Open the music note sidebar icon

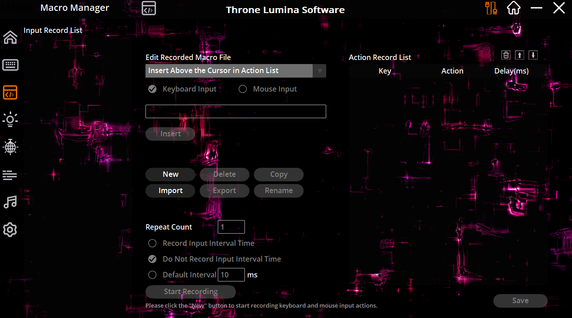[10, 202]
